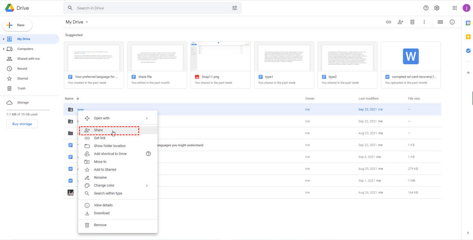
Task: Click the Search in Drive field
Action: click(x=152, y=8)
